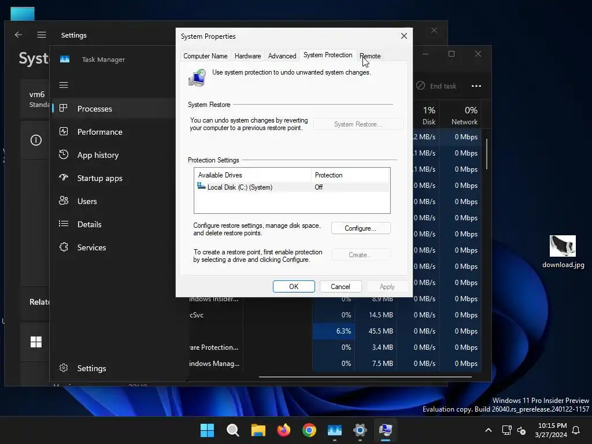592x444 pixels.
Task: Show hidden system tray icons
Action: click(488, 430)
